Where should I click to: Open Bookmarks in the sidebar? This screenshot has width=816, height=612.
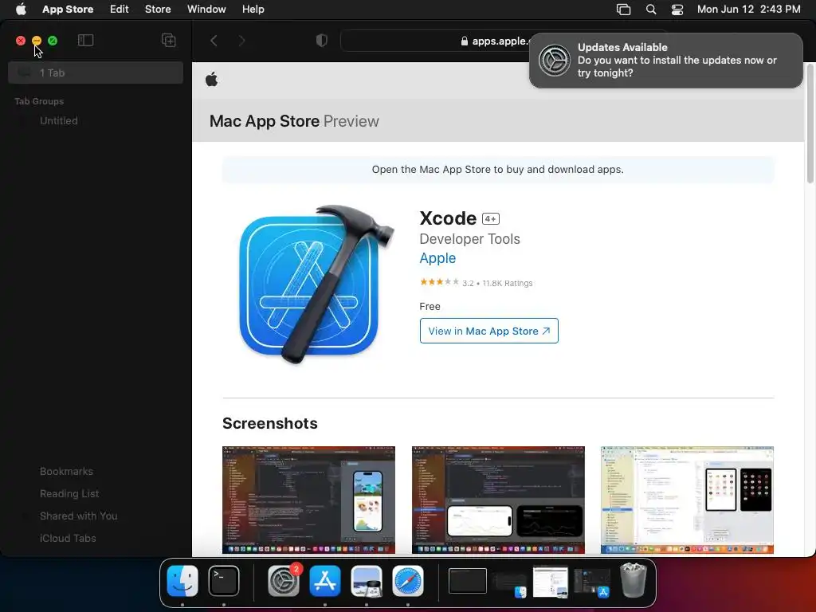tap(67, 472)
